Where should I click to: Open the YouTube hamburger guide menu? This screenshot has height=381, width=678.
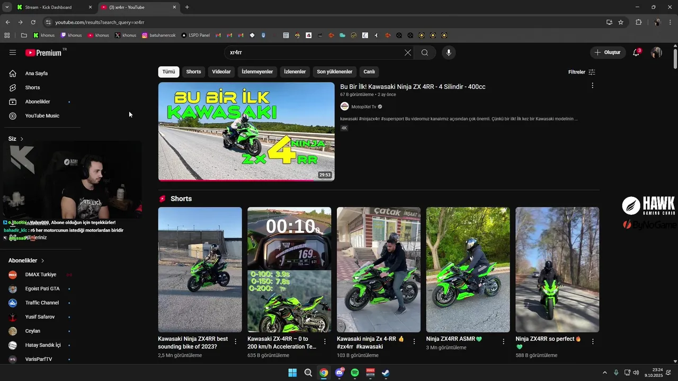click(13, 52)
